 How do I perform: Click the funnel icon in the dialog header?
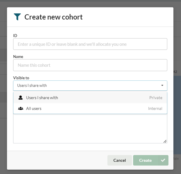pos(17,17)
